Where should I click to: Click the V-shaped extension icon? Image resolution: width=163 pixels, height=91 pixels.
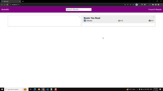point(142,5)
